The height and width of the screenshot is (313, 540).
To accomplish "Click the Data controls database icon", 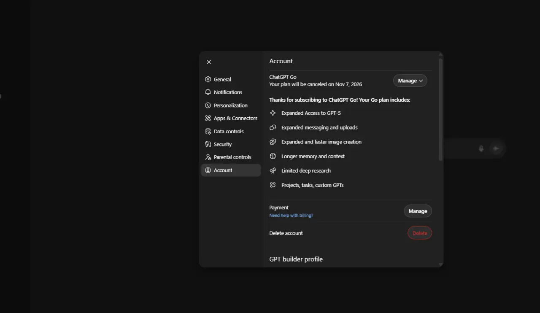I will click(x=208, y=131).
